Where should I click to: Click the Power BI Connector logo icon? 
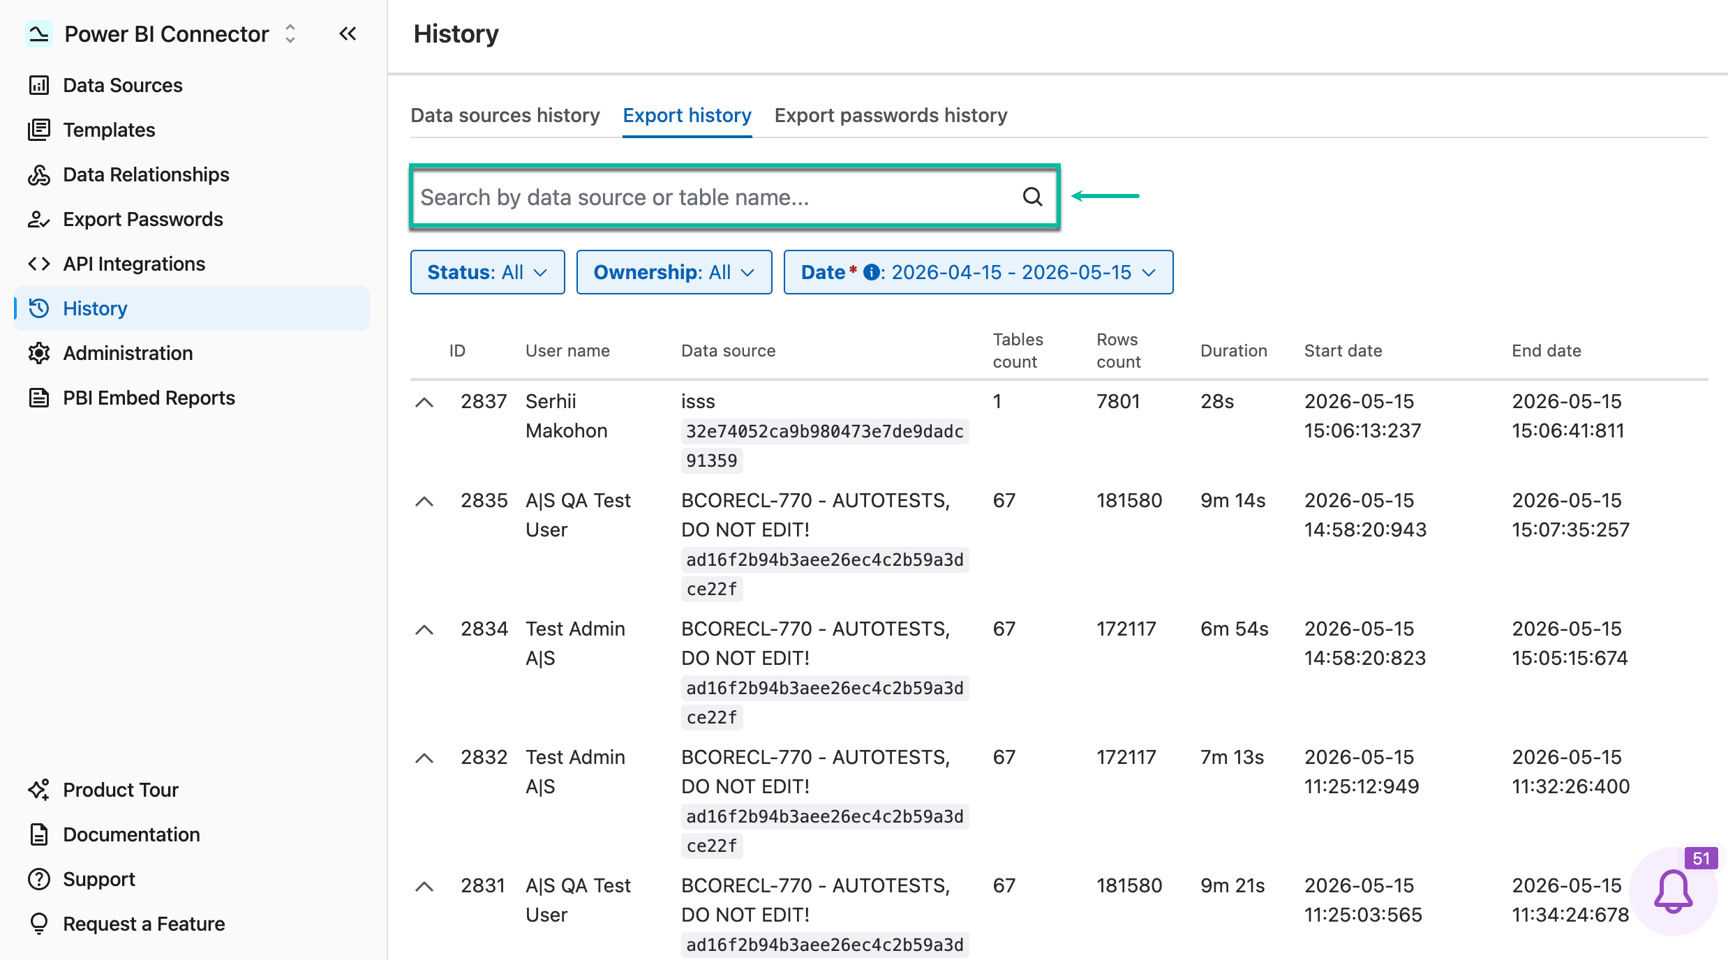click(x=39, y=33)
